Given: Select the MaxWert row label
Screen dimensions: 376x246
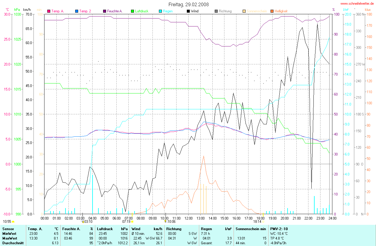Looking at the screenshot, I should click(10, 238).
